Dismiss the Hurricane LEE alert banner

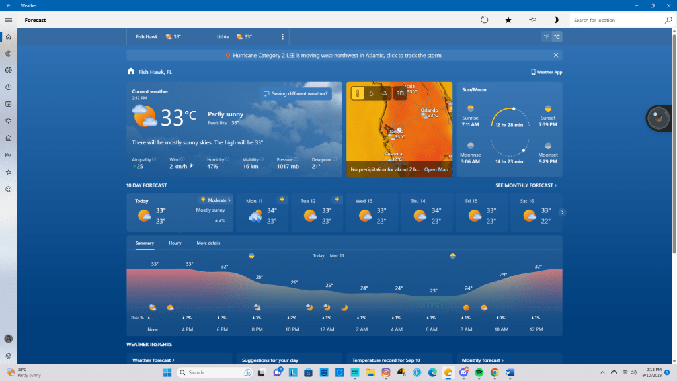(x=556, y=56)
